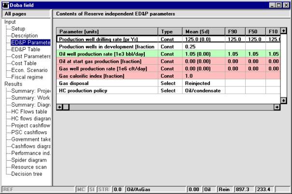
Task: Open the Fiscal regime page
Action: click(27, 77)
